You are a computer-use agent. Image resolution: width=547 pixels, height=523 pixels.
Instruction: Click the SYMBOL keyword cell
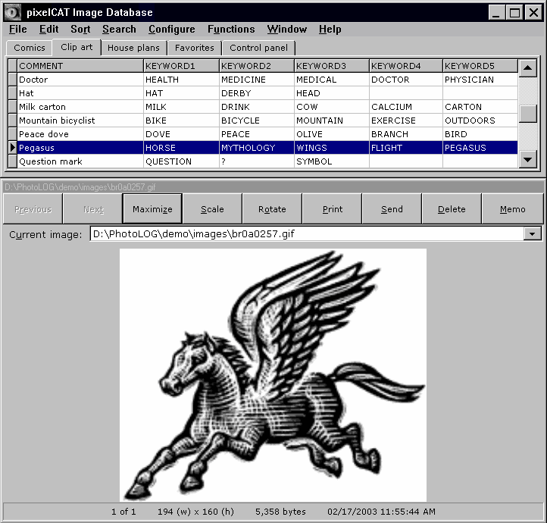point(332,161)
